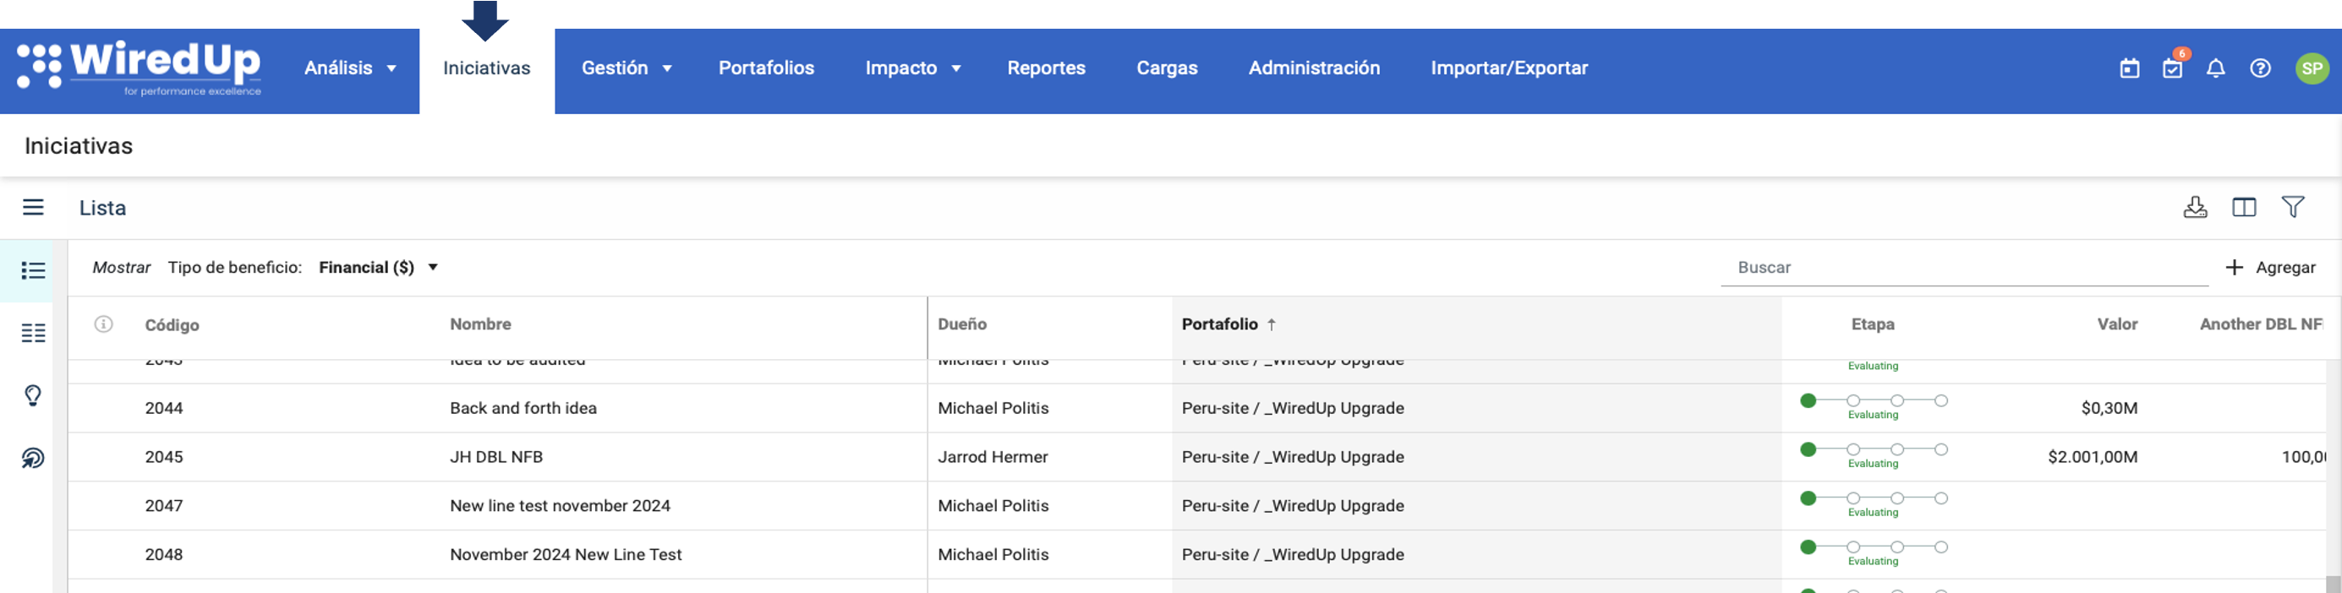This screenshot has width=2342, height=593.
Task: Open Financial ($) benefit type dropdown
Action: click(x=378, y=267)
